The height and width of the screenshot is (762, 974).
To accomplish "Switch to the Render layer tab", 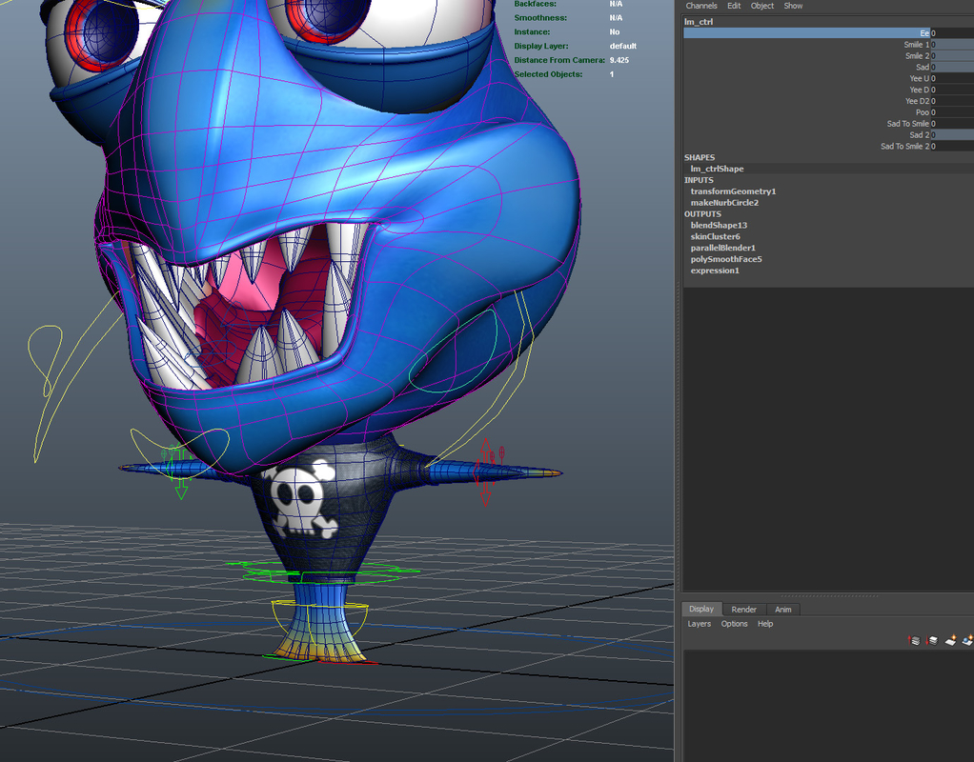I will [x=744, y=610].
